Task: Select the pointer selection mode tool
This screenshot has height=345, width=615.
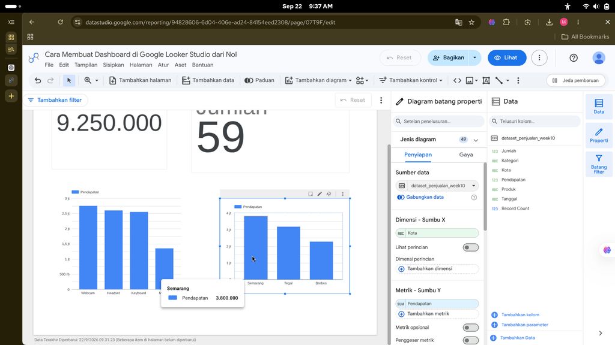Action: tap(69, 80)
